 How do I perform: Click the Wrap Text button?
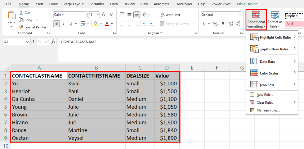pos(170,15)
